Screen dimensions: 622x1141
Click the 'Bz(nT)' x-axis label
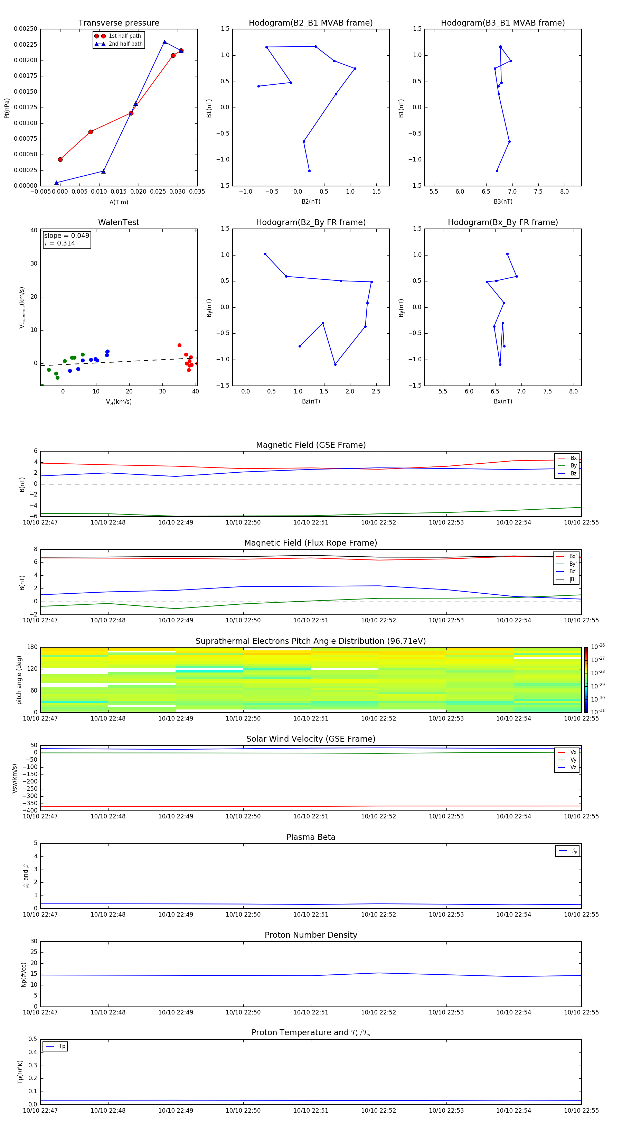tap(311, 401)
